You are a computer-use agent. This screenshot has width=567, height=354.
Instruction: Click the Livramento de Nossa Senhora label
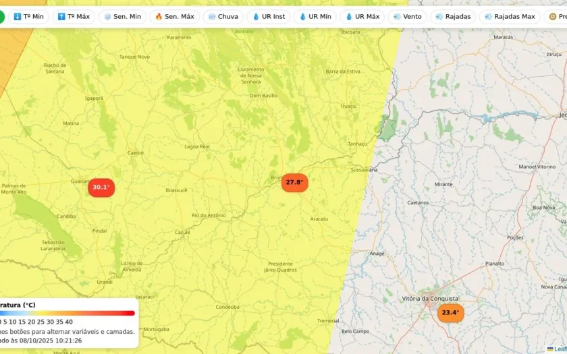point(251,76)
